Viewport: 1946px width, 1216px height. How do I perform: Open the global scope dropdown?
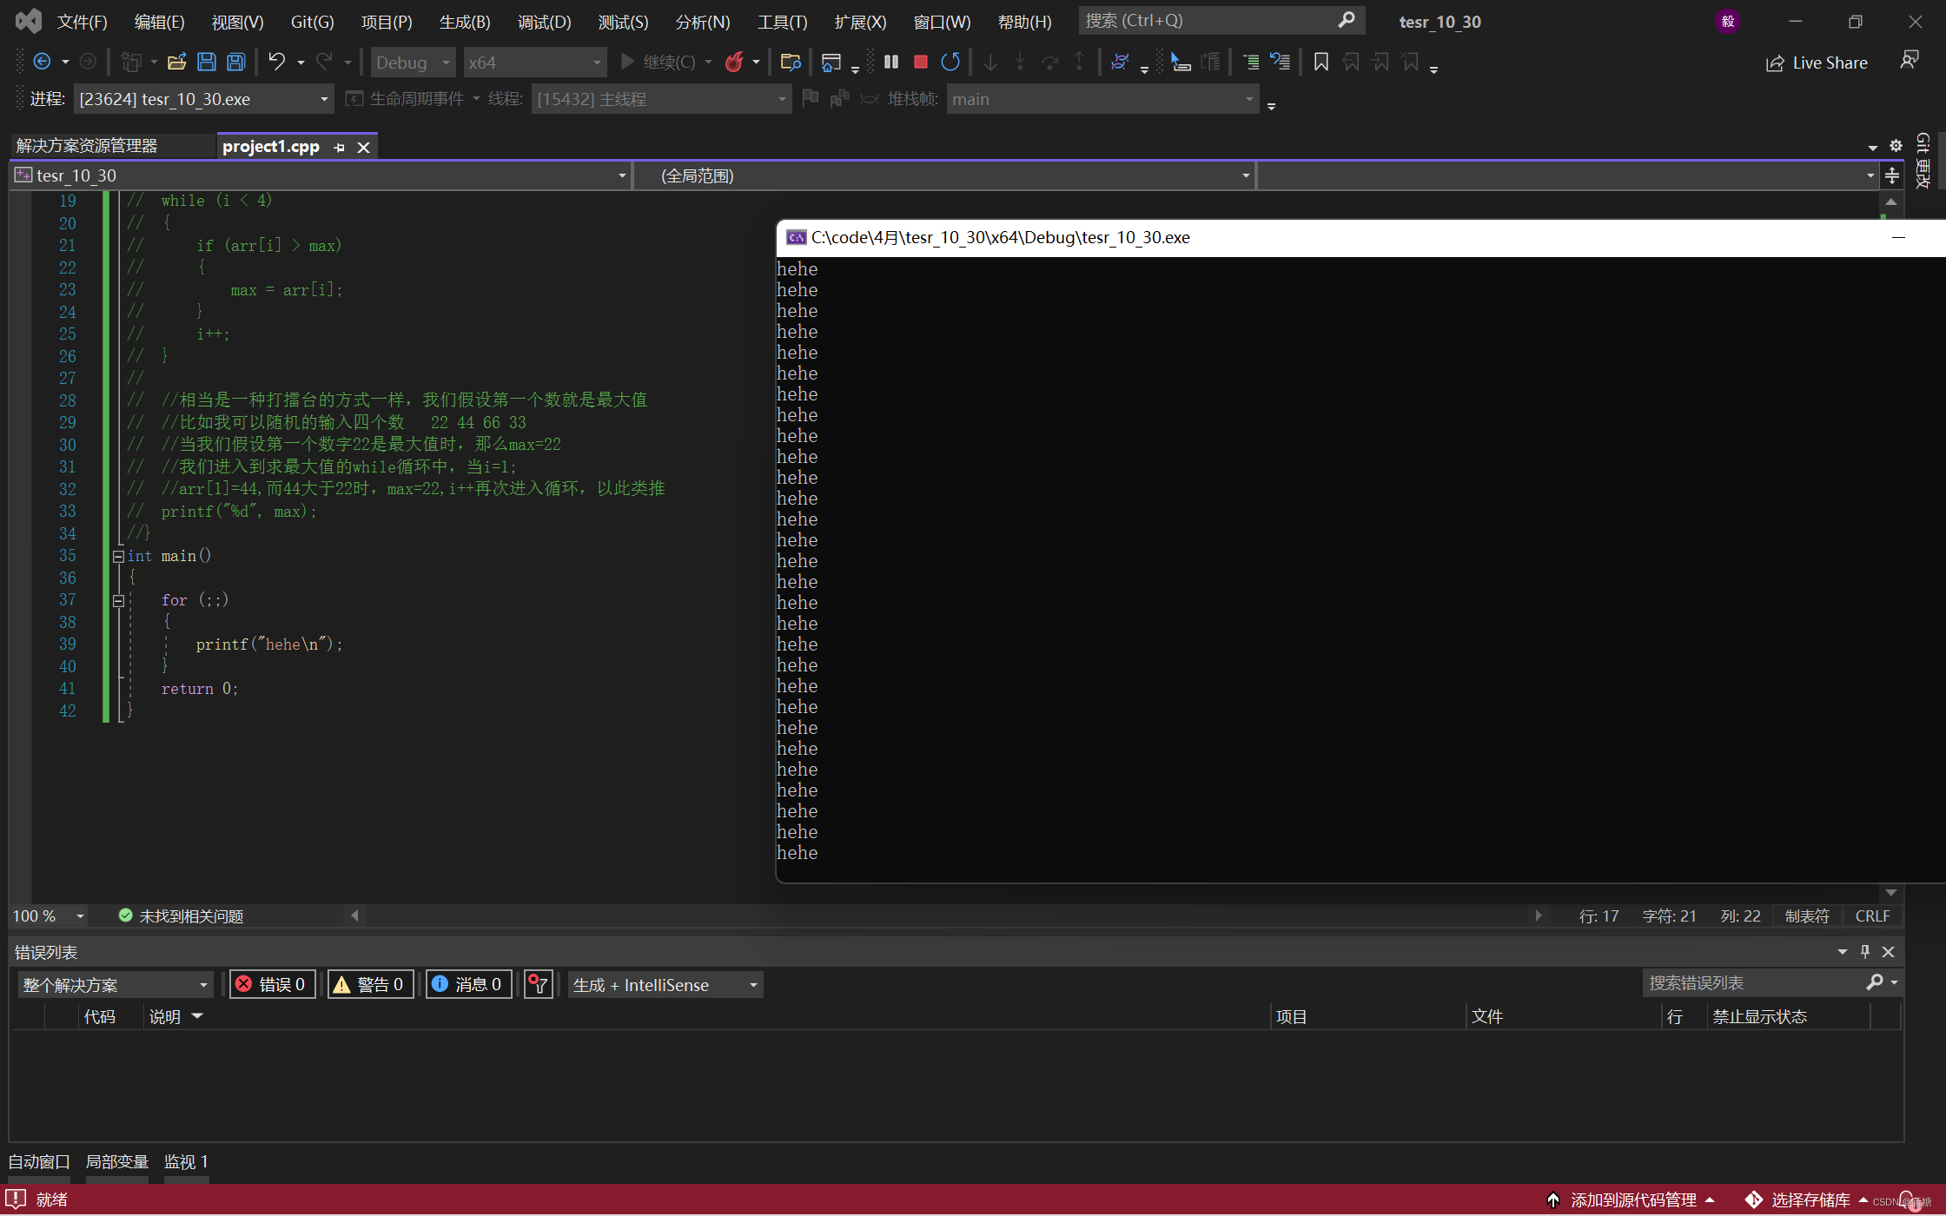pyautogui.click(x=944, y=176)
